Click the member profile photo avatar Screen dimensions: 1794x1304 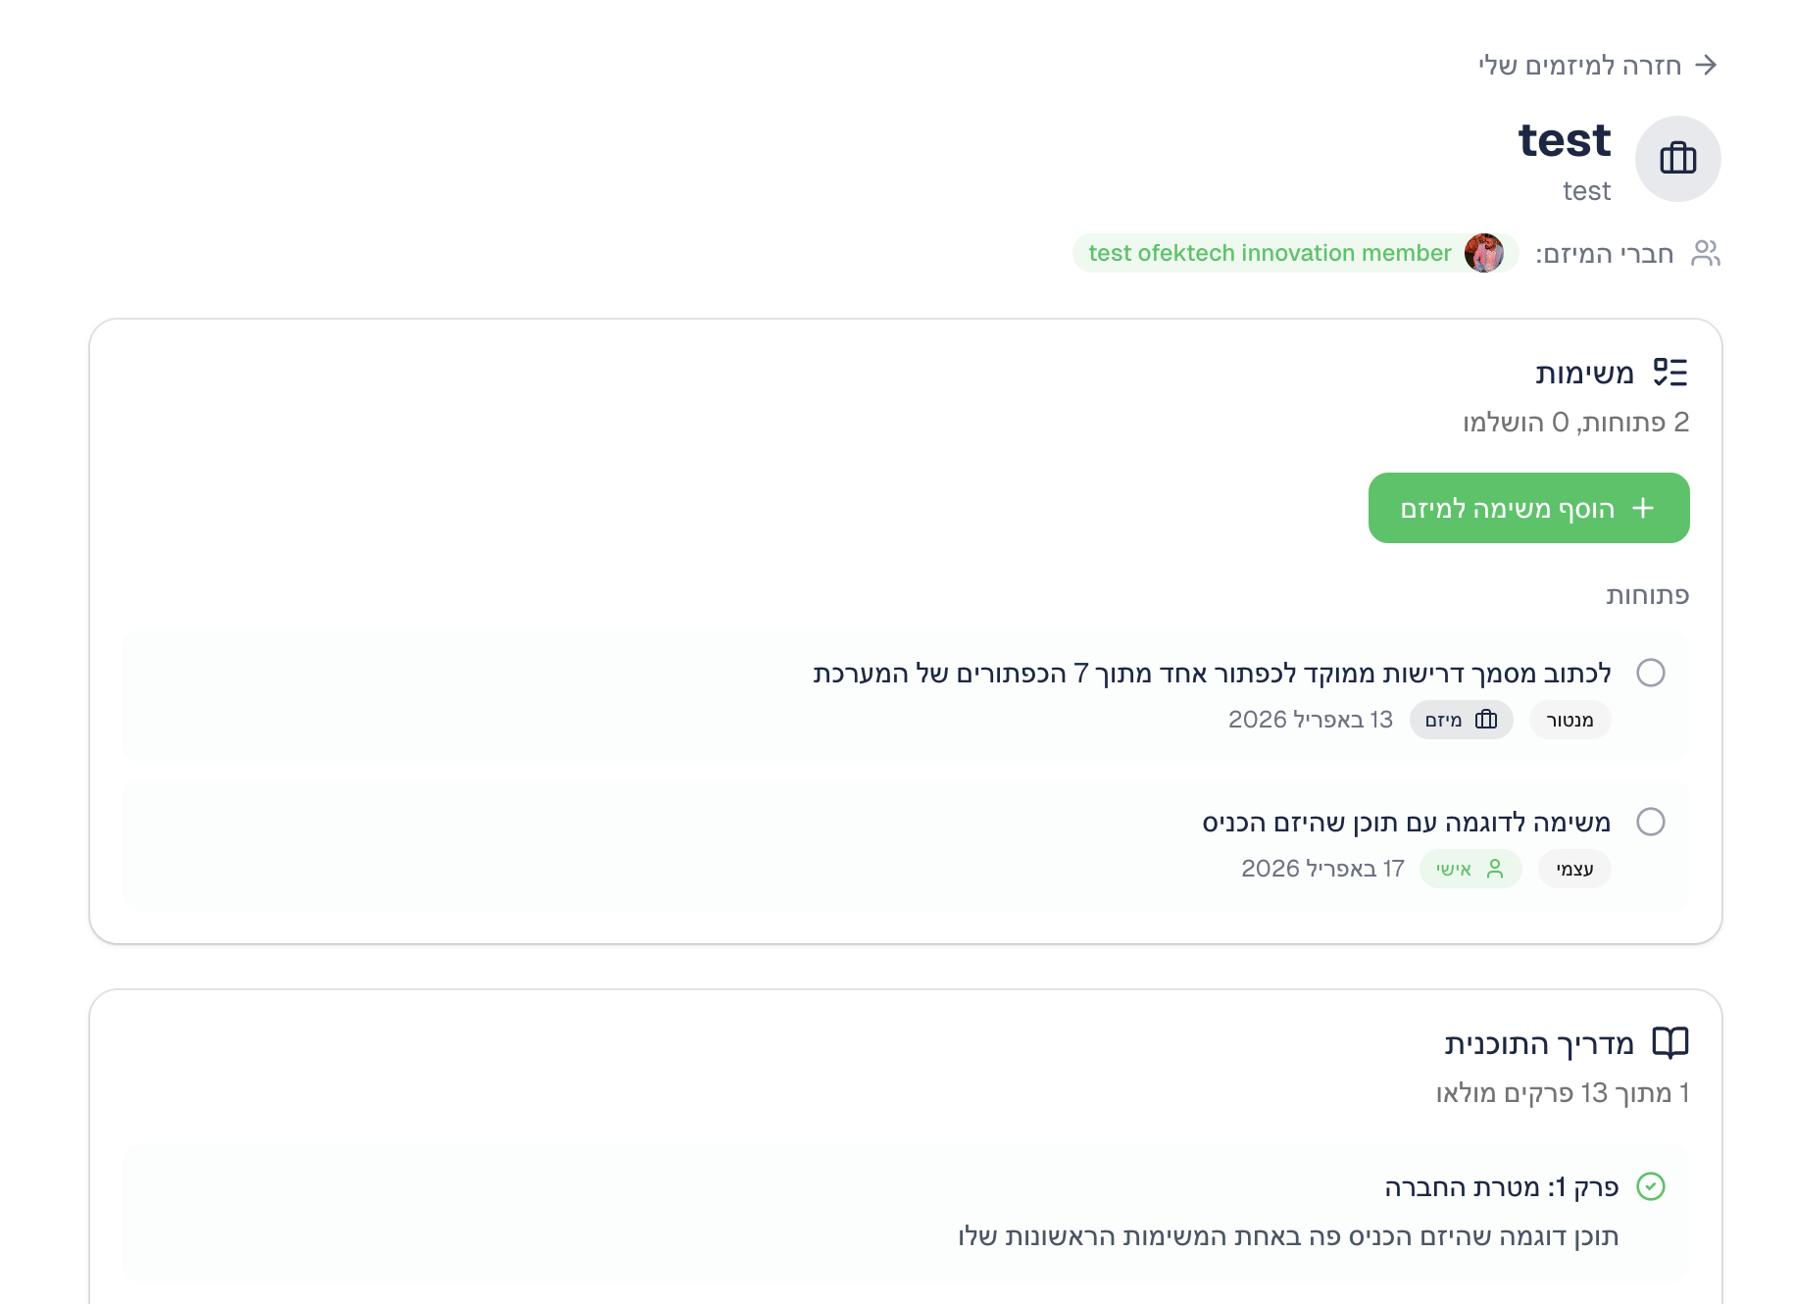pos(1483,253)
